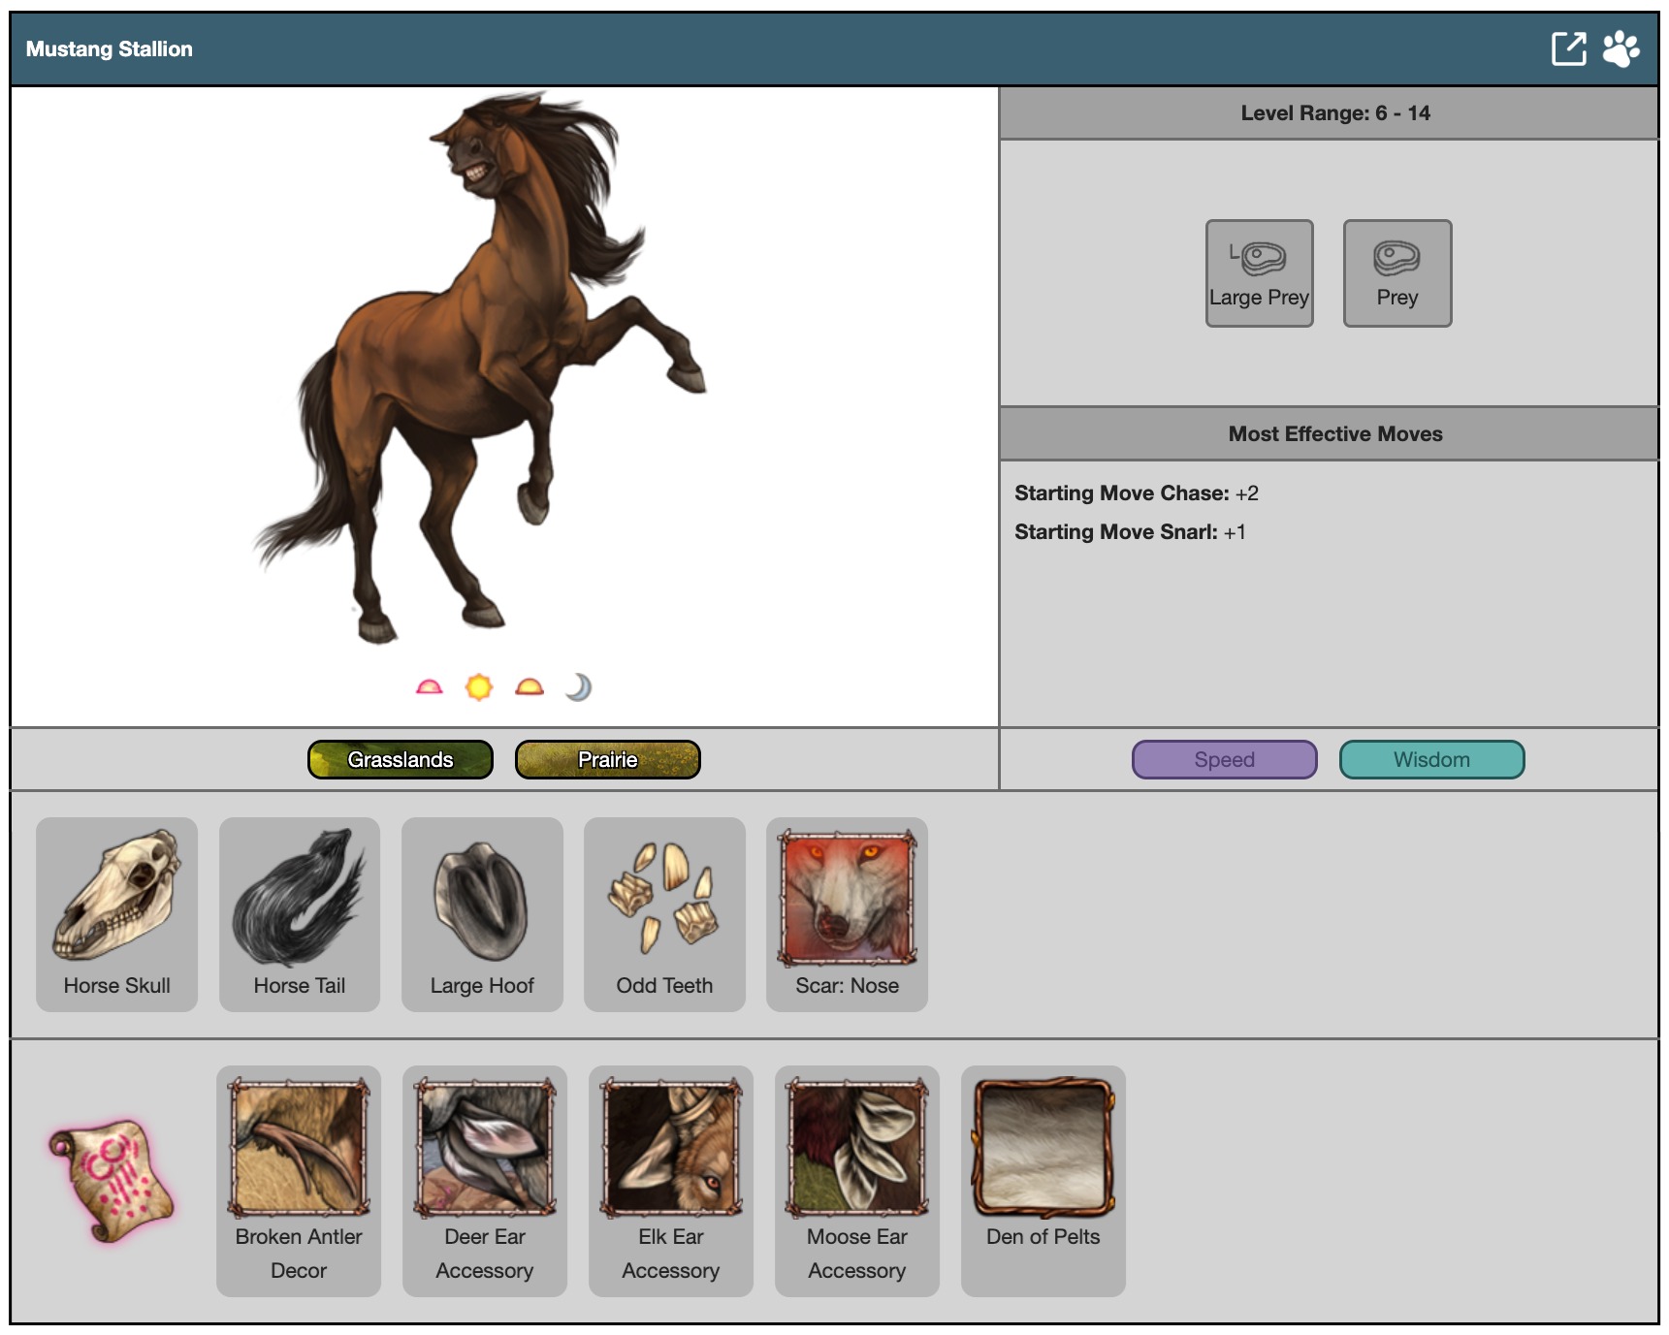Screen dimensions: 1669x1335
Task: Open the Large Prey item
Action: coord(1259,273)
